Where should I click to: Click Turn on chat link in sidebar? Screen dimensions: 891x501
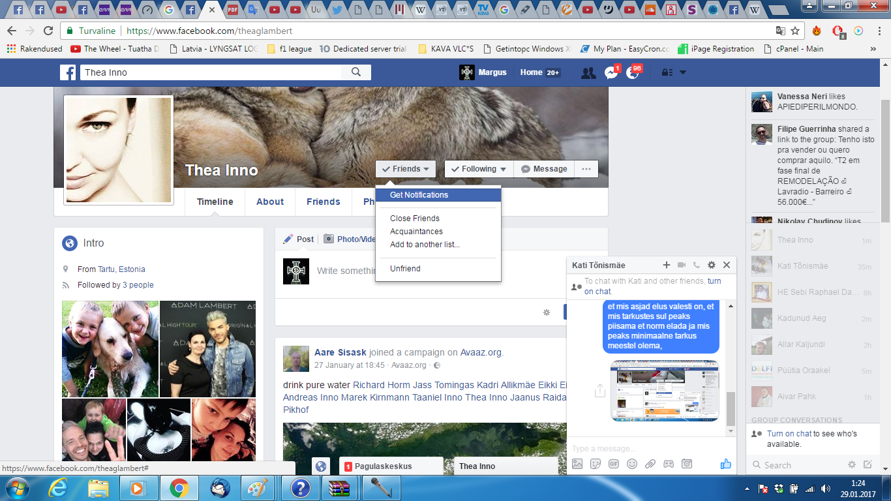coord(789,434)
